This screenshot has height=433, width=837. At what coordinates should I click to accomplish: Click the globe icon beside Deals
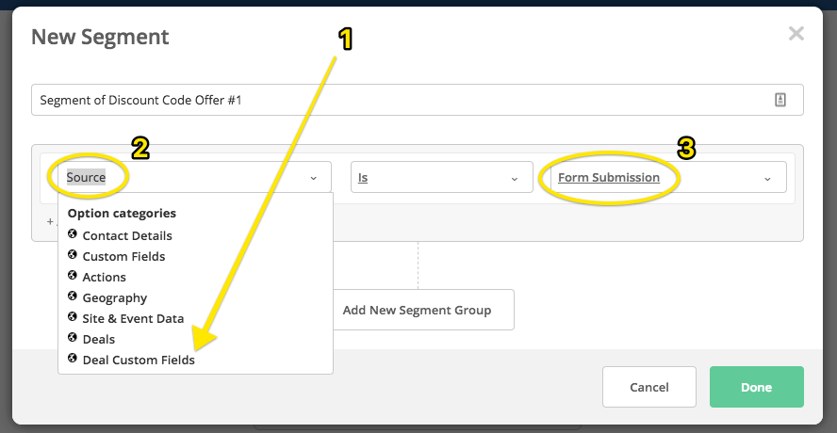pyautogui.click(x=73, y=338)
